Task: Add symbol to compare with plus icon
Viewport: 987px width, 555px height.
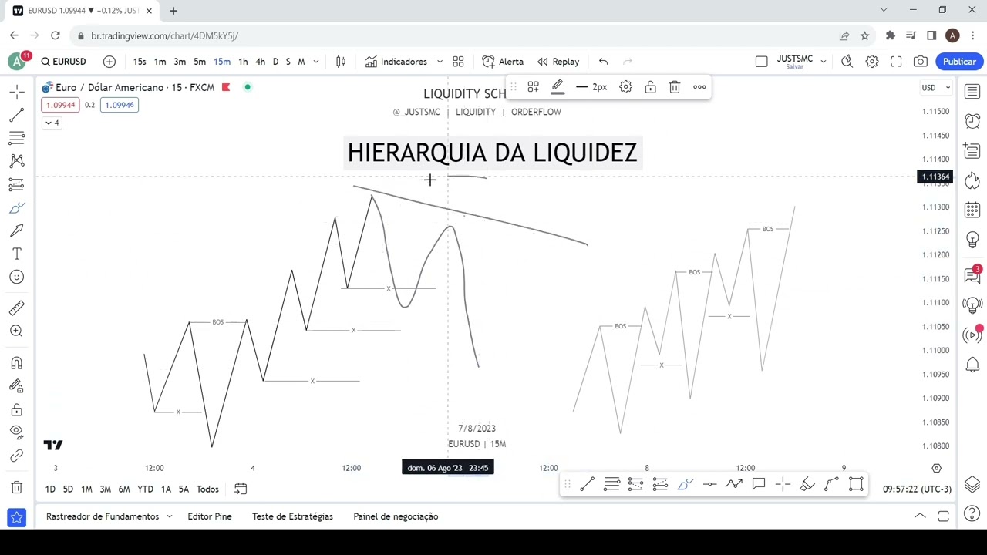Action: (109, 62)
